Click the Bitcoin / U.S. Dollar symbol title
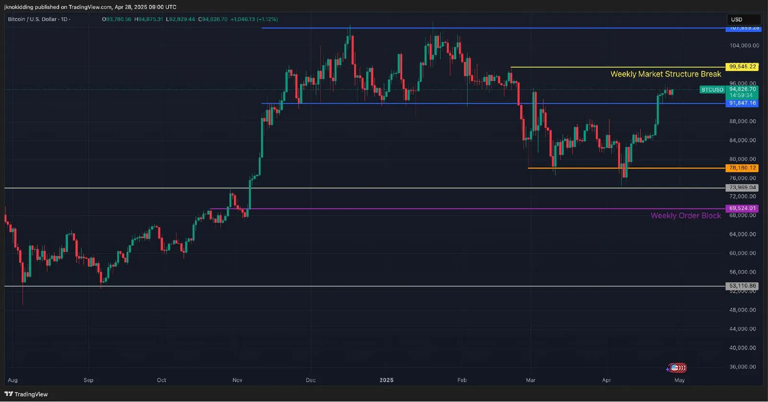Image resolution: width=768 pixels, height=402 pixels. click(x=32, y=19)
